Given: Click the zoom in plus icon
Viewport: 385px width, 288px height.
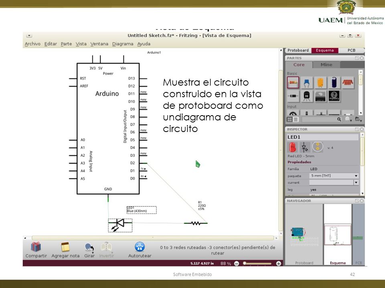Looking at the screenshot, I should tap(278, 264).
